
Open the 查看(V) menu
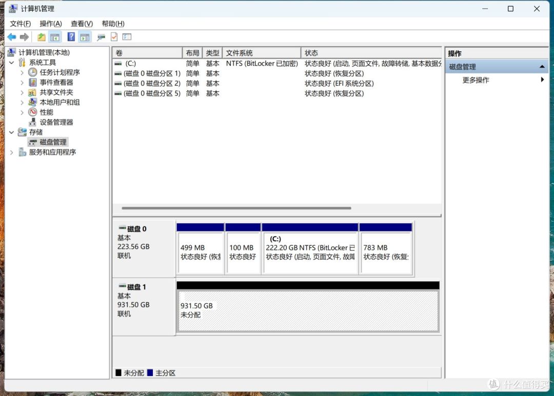(82, 24)
